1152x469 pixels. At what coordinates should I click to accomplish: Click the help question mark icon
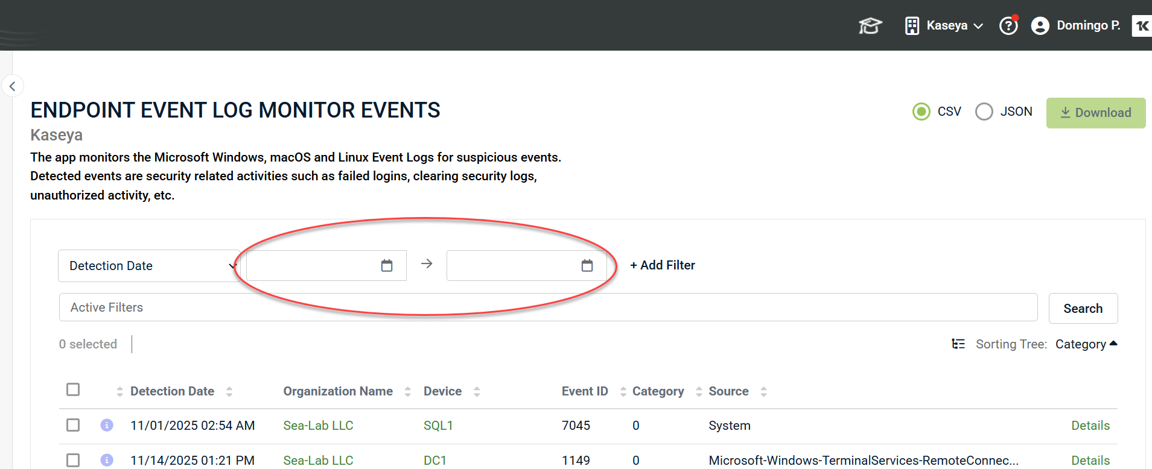click(x=1008, y=26)
